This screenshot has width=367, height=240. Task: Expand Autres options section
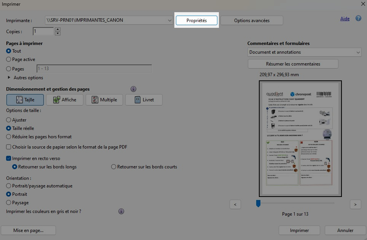(9, 78)
